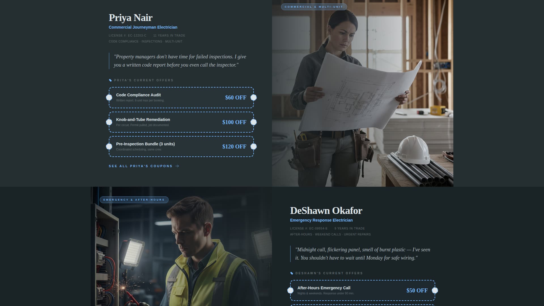Screen dimensions: 544x306
Task: Click After-Hours · Weekend Calls · Urgent Repairs tags
Action: 330,235
